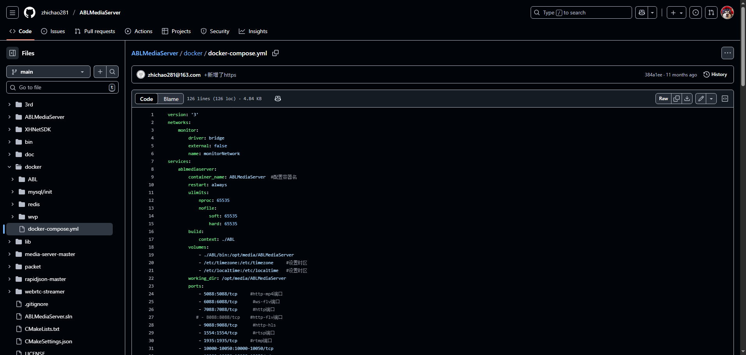
Task: Select the Code view toggle
Action: click(146, 99)
